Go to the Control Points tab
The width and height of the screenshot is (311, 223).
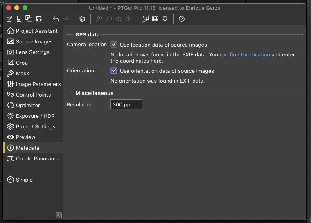(x=33, y=95)
